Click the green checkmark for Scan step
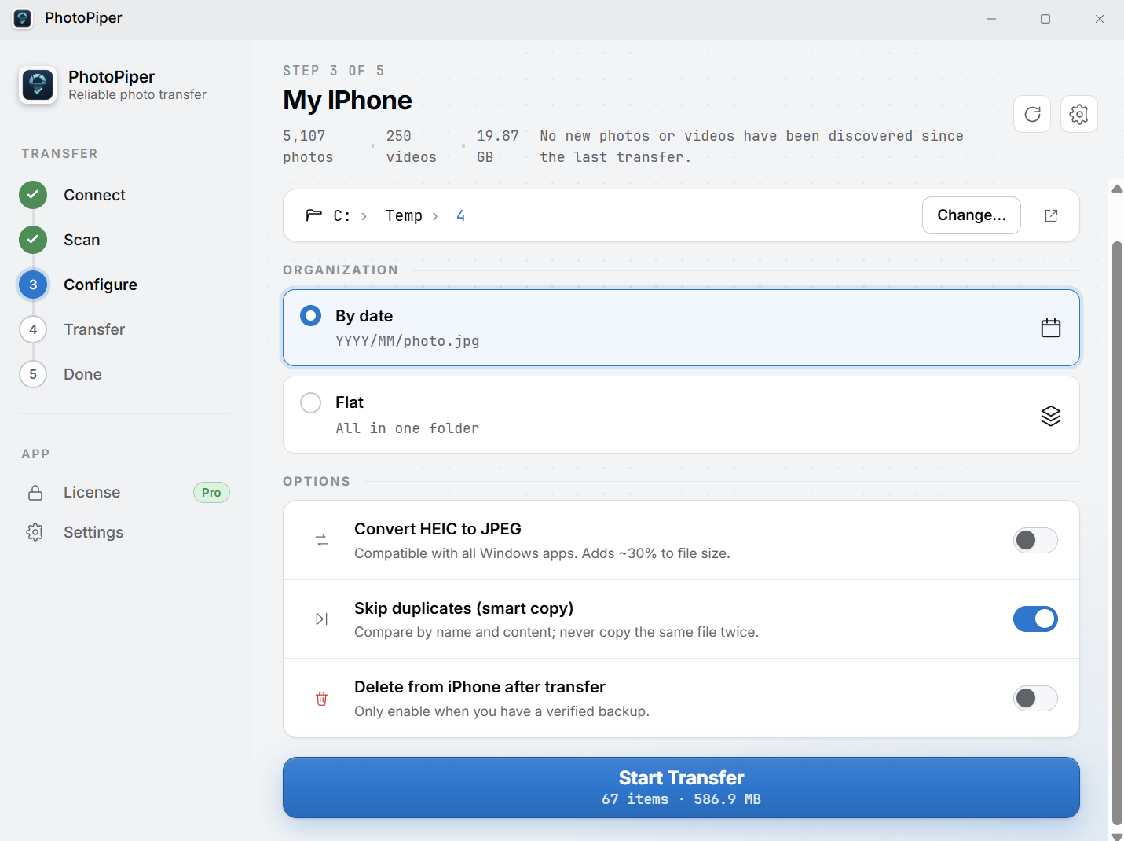Viewport: 1124px width, 841px height. (x=33, y=240)
